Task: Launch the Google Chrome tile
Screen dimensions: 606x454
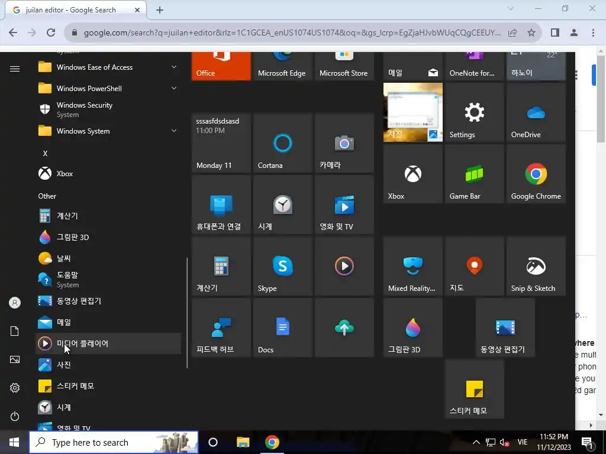Action: pyautogui.click(x=536, y=174)
